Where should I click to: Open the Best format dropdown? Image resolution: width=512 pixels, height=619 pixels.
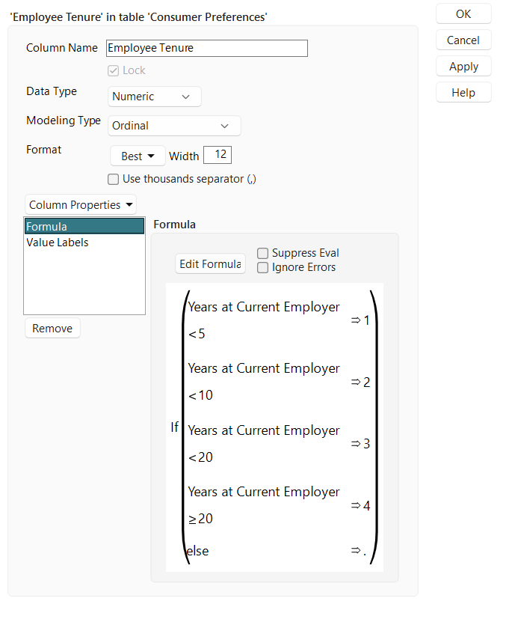pos(138,155)
